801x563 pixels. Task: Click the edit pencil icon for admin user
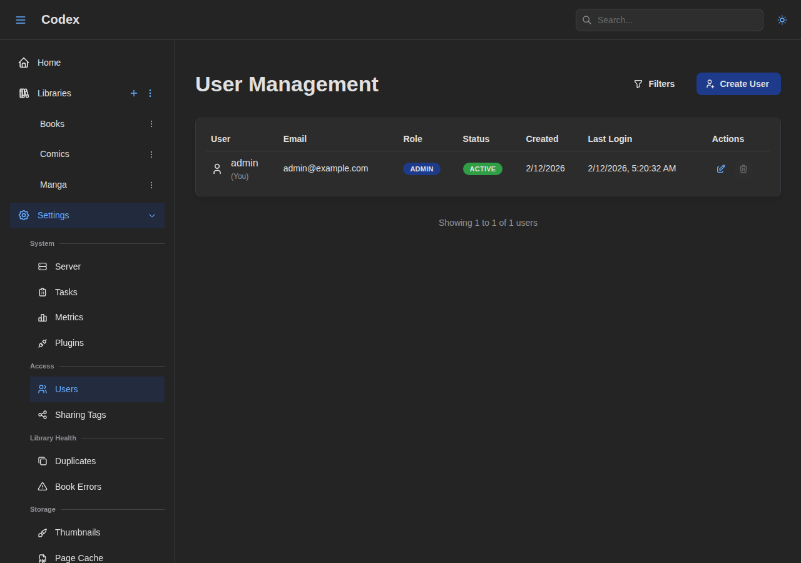coord(721,168)
